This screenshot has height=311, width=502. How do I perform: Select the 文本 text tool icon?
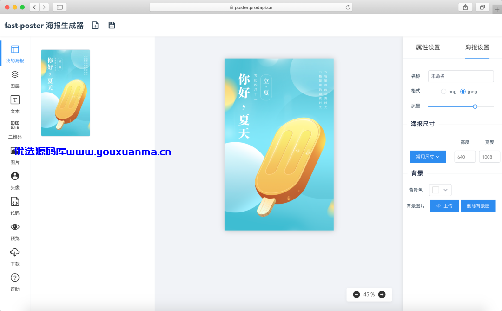15,100
